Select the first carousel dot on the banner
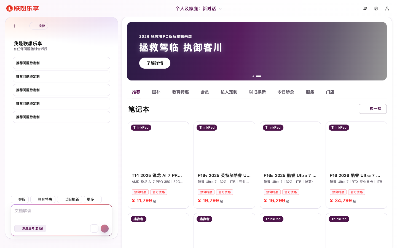Viewport: 397px width, 248px height. pyautogui.click(x=253, y=76)
